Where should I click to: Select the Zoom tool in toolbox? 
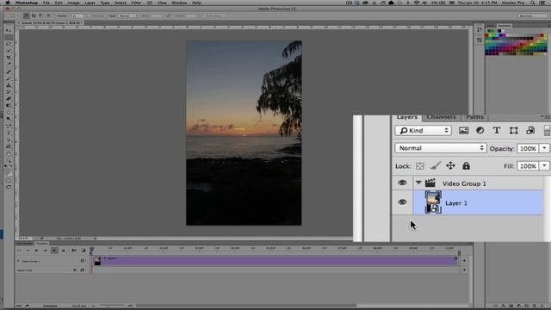(x=9, y=160)
